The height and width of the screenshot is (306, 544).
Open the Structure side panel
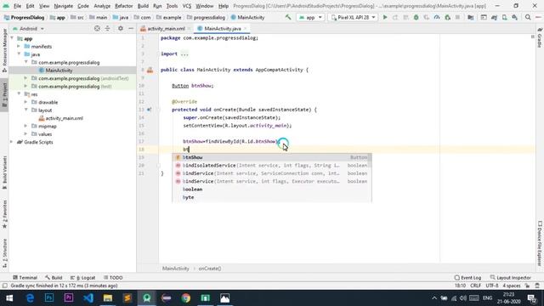(x=4, y=253)
